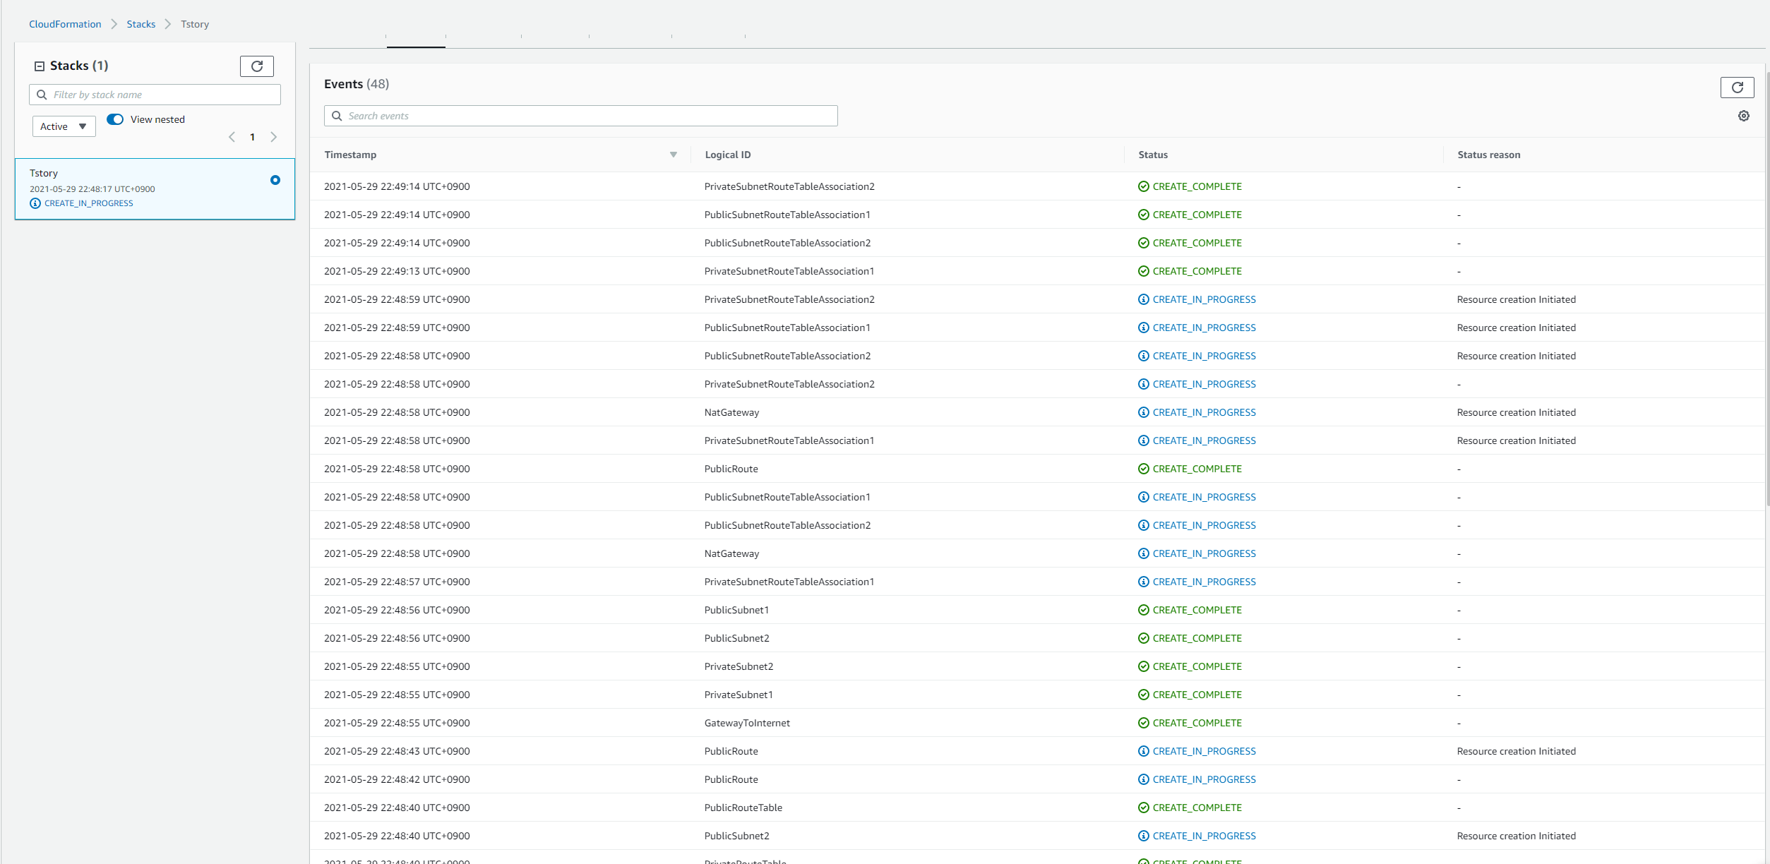The height and width of the screenshot is (864, 1770).
Task: Click the Search events field
Action: 586,116
